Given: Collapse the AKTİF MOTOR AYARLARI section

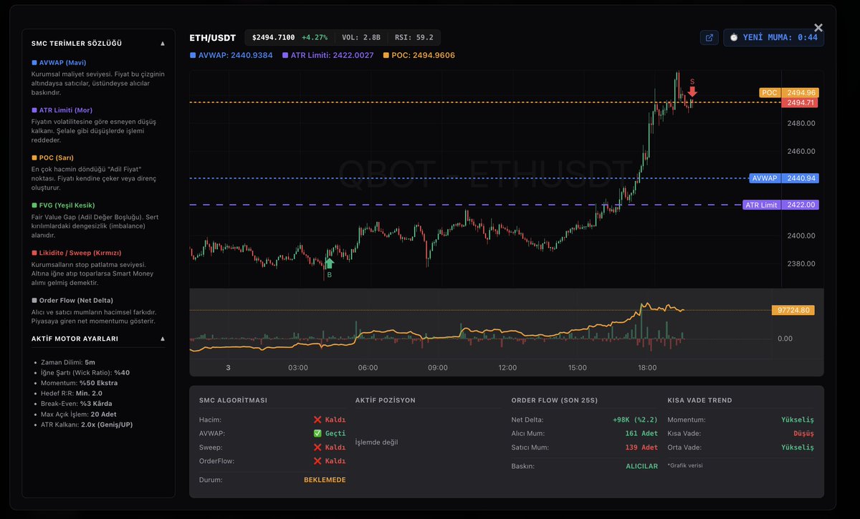Looking at the screenshot, I should pyautogui.click(x=163, y=339).
